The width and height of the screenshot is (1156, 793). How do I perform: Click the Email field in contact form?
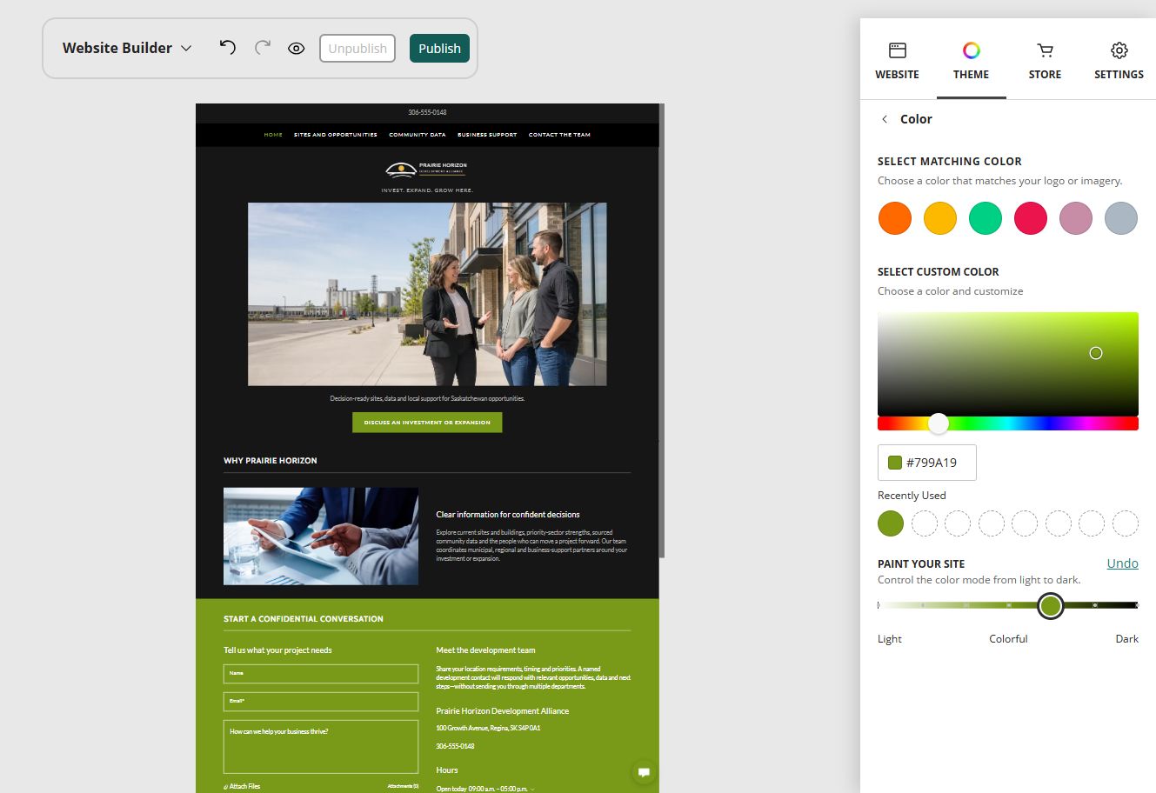tap(321, 701)
